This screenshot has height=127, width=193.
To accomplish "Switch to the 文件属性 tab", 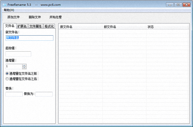I will click(36, 26).
